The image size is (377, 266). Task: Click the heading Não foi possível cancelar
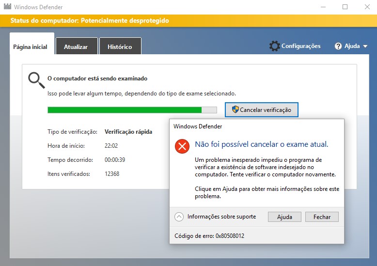pyautogui.click(x=261, y=144)
